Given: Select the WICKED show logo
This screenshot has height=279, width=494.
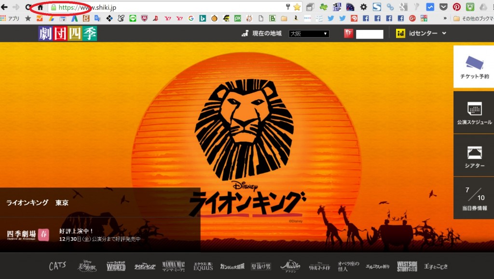Looking at the screenshot, I should [x=116, y=266].
